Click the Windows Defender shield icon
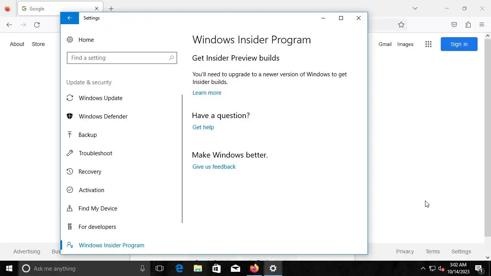The width and height of the screenshot is (491, 276). [70, 116]
